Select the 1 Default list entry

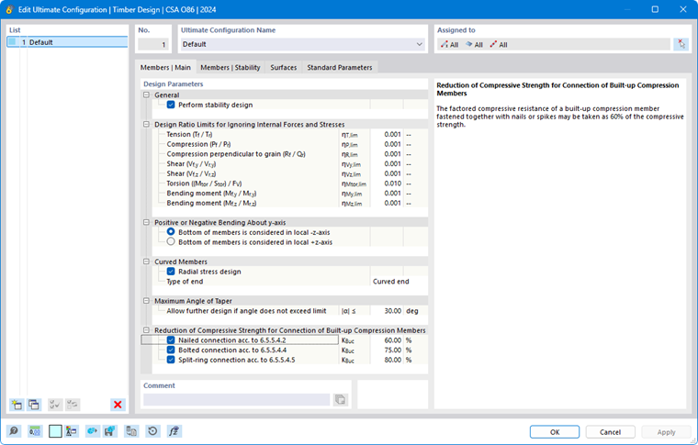[x=67, y=42]
